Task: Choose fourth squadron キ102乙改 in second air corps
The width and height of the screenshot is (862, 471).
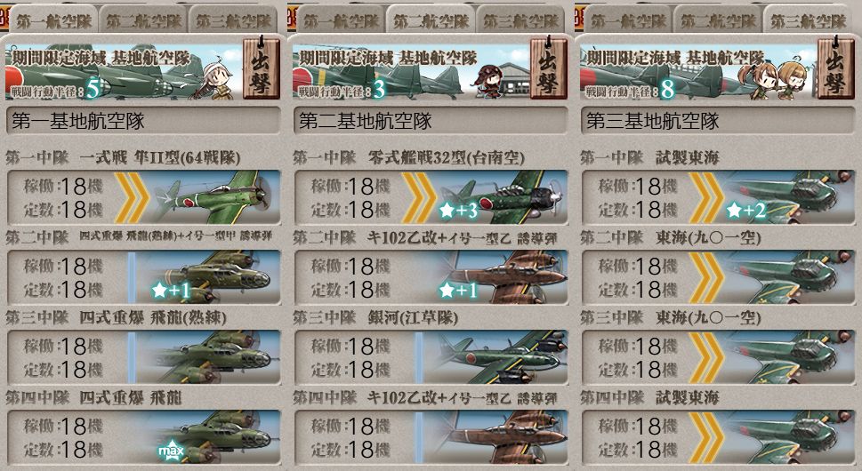Action: pyautogui.click(x=431, y=437)
